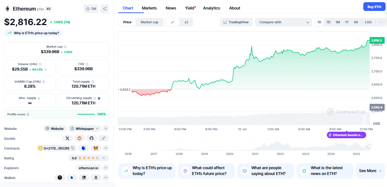Expand the See More questions
The width and height of the screenshot is (387, 187).
click(x=370, y=171)
